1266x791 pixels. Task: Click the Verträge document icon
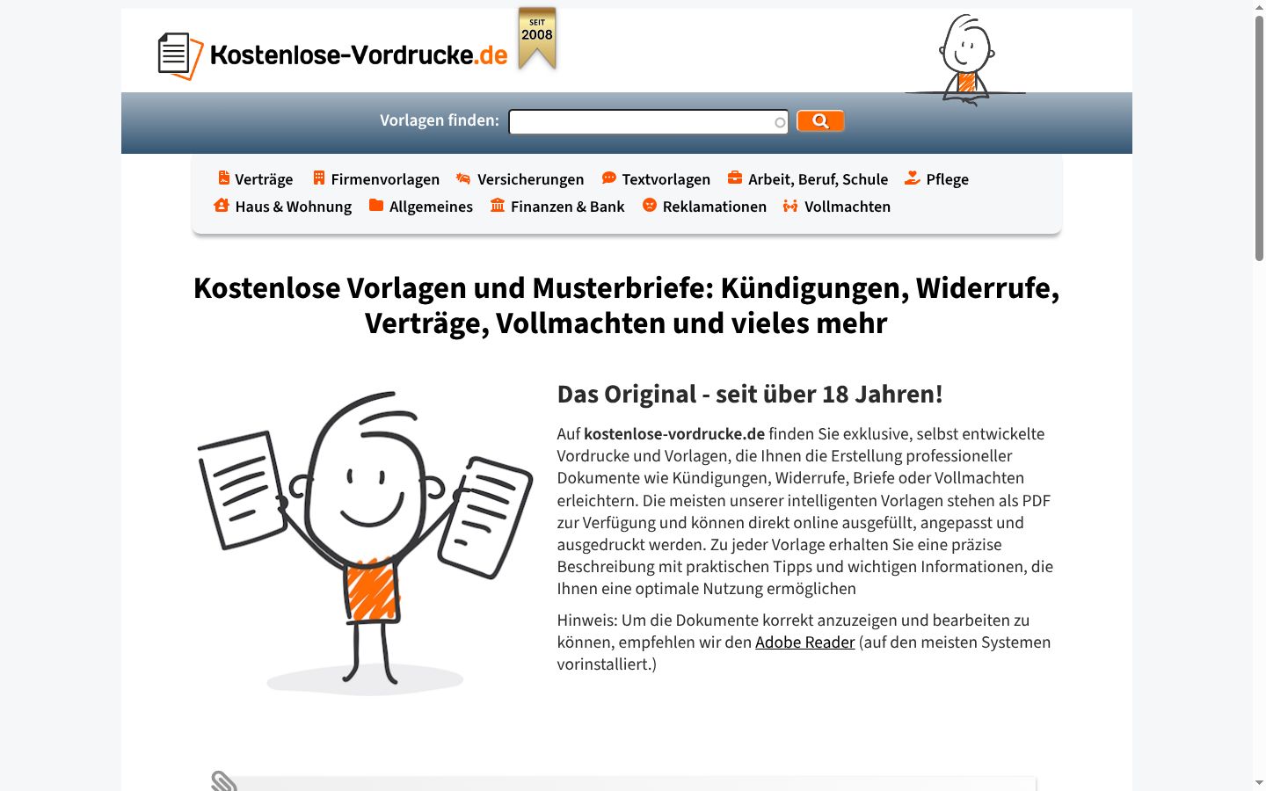click(x=223, y=178)
